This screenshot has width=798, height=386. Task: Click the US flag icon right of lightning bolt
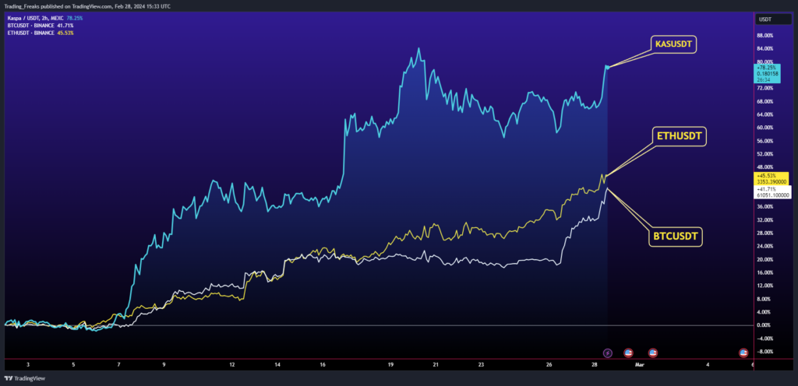628,353
